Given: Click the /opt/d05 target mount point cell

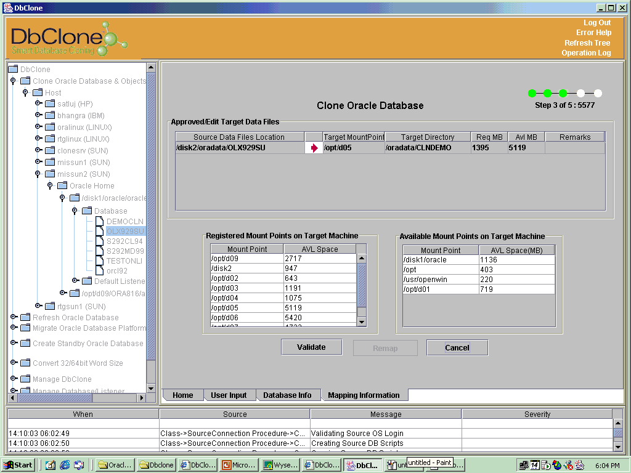Looking at the screenshot, I should click(354, 148).
